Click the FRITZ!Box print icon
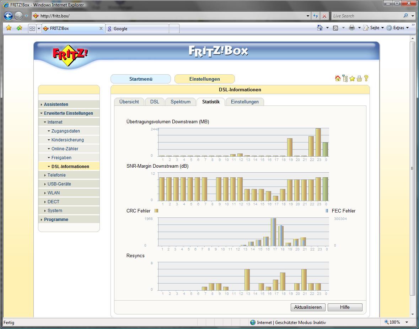Screen dimensions: 419x329 coord(359,79)
